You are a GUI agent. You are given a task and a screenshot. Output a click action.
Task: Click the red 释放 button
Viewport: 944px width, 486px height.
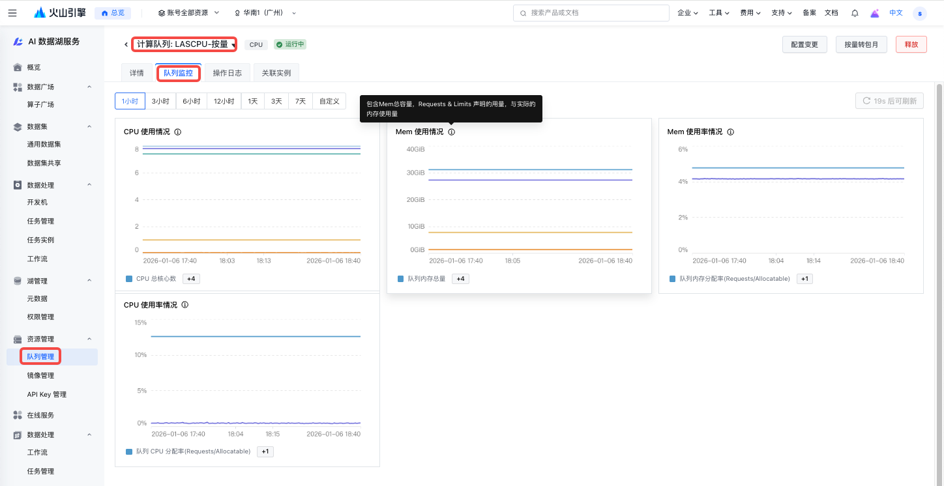coord(911,44)
